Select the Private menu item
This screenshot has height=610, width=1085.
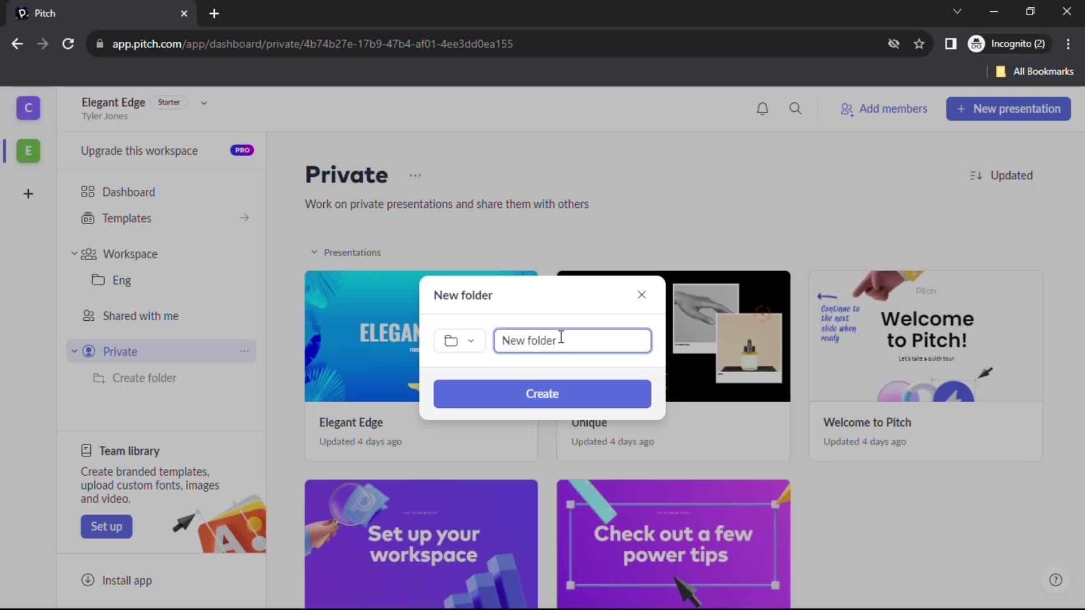[120, 351]
